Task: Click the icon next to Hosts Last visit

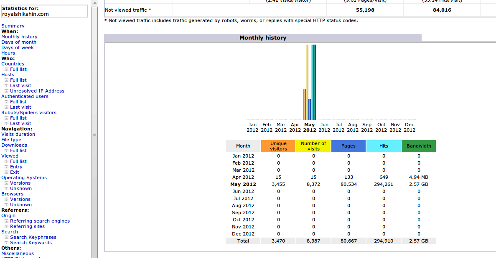Action: pyautogui.click(x=6, y=85)
